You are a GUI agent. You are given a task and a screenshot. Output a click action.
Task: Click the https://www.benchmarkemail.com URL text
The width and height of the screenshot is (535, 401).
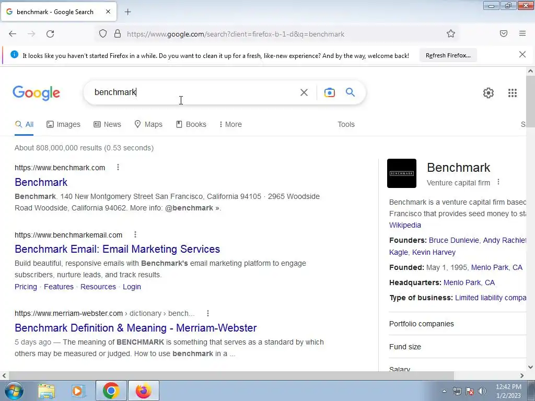point(68,235)
